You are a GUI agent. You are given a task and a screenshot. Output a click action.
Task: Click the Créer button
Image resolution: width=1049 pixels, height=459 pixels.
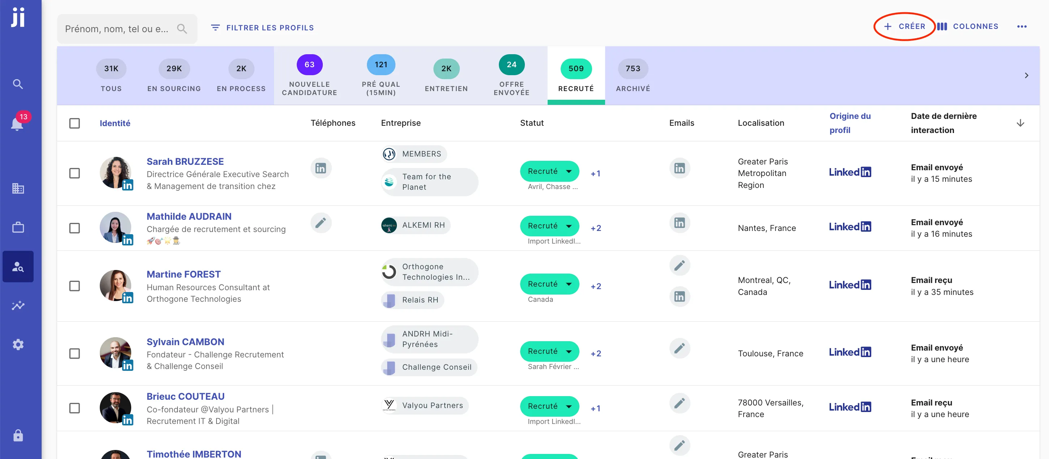[x=904, y=26]
